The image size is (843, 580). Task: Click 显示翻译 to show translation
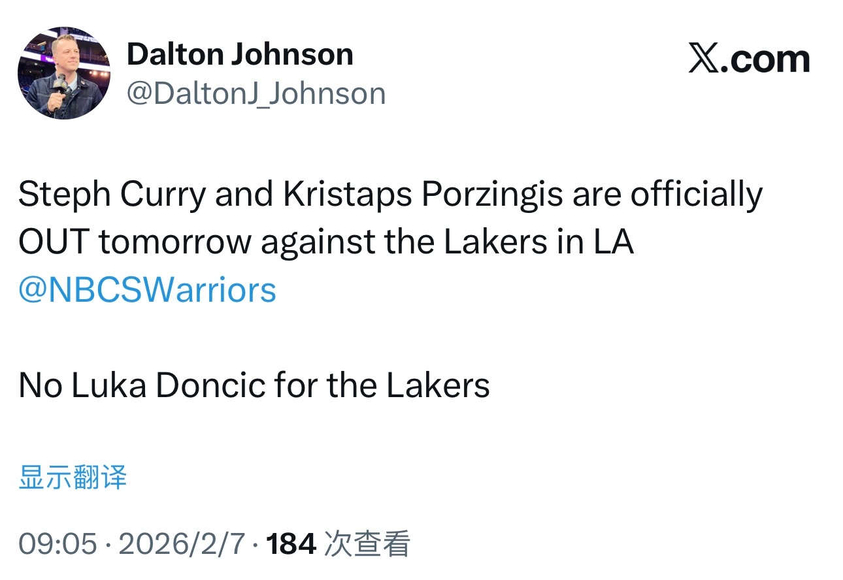[73, 477]
